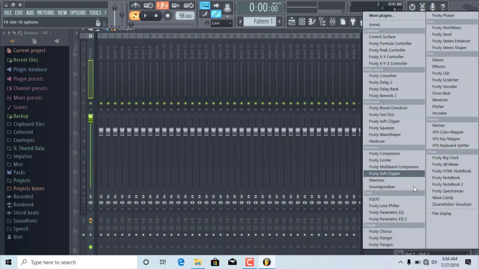Open pattern options arrow left of Pattern 1
This screenshot has width=479, height=269.
pyautogui.click(x=241, y=21)
